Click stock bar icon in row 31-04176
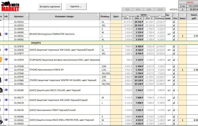The height and width of the screenshot is (126, 198). (174, 110)
